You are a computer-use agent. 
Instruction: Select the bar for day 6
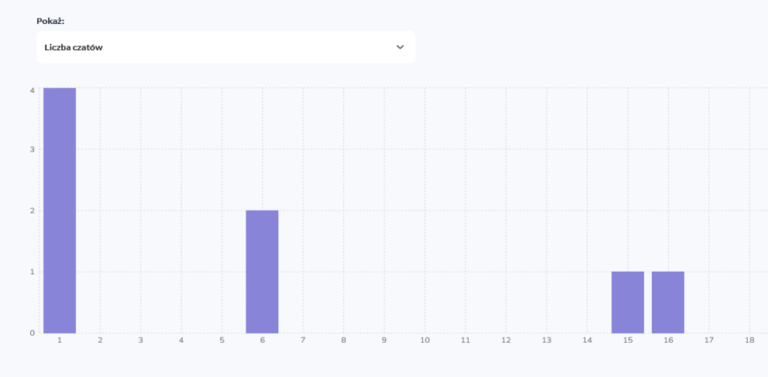(262, 272)
